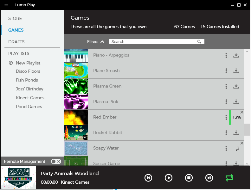Open options menu for Rocket Rabbit

click(226, 133)
